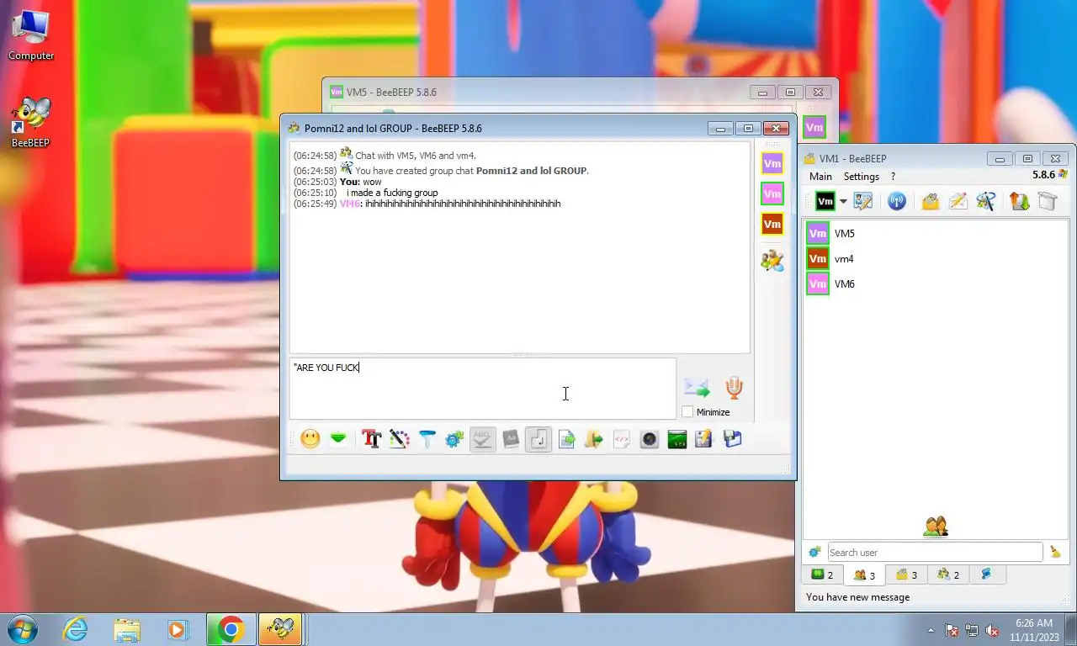Edit your profile via the vCard icon
The image size is (1077, 646).
pyautogui.click(x=863, y=201)
